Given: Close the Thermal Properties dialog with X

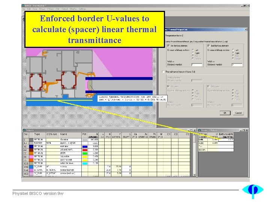Looking at the screenshot, I should (x=246, y=30).
